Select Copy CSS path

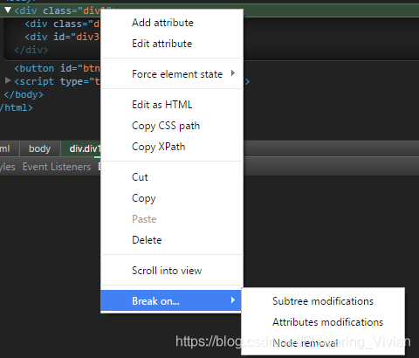(x=172, y=126)
